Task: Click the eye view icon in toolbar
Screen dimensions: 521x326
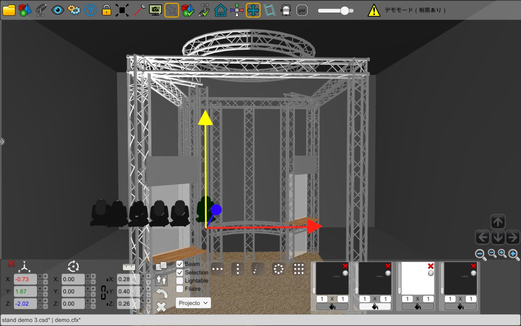Action: click(x=57, y=10)
